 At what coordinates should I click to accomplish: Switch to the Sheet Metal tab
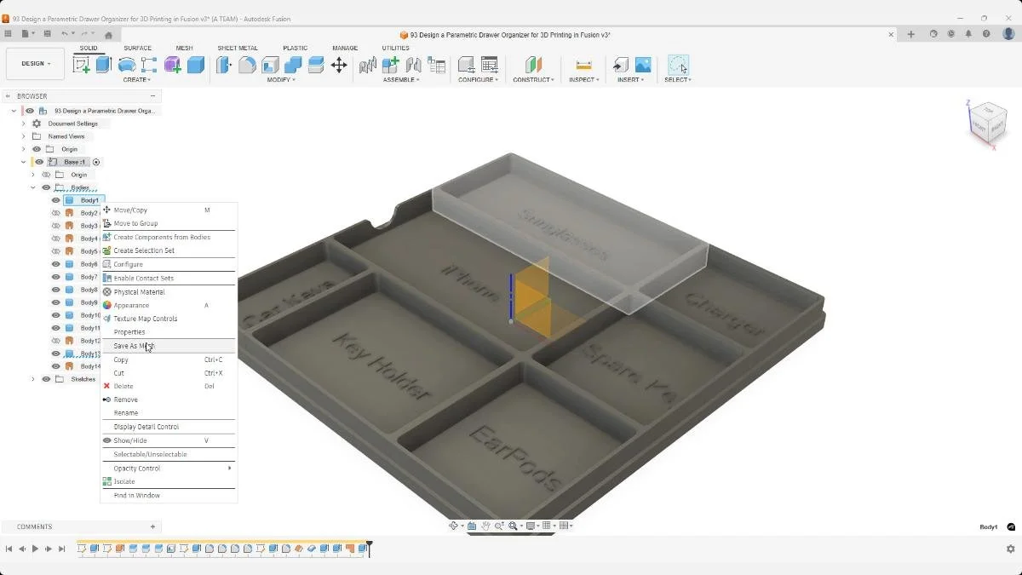coord(238,49)
